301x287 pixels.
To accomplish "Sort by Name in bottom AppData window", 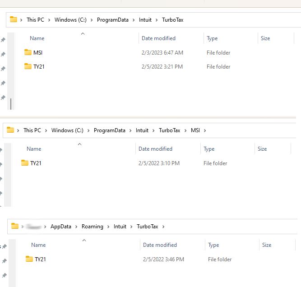I will (38, 245).
